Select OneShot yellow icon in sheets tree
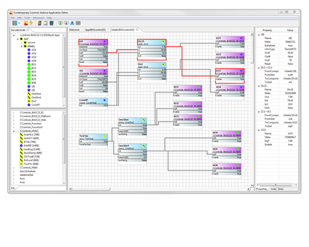309x247 pixels. [29, 94]
